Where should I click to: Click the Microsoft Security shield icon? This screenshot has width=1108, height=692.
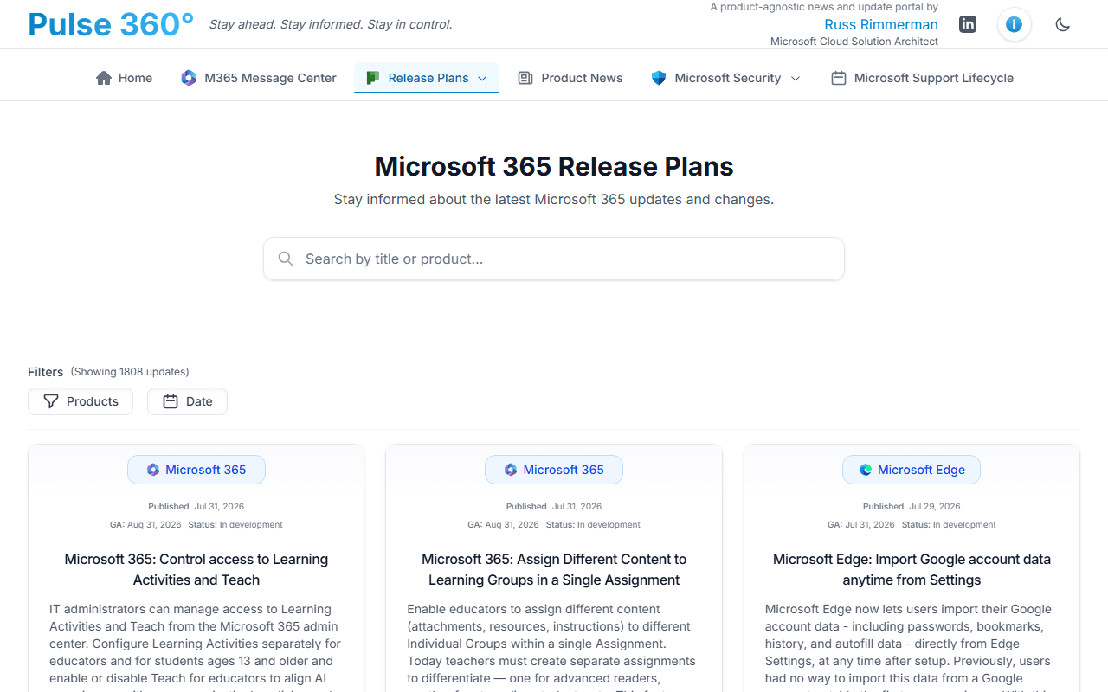tap(659, 78)
